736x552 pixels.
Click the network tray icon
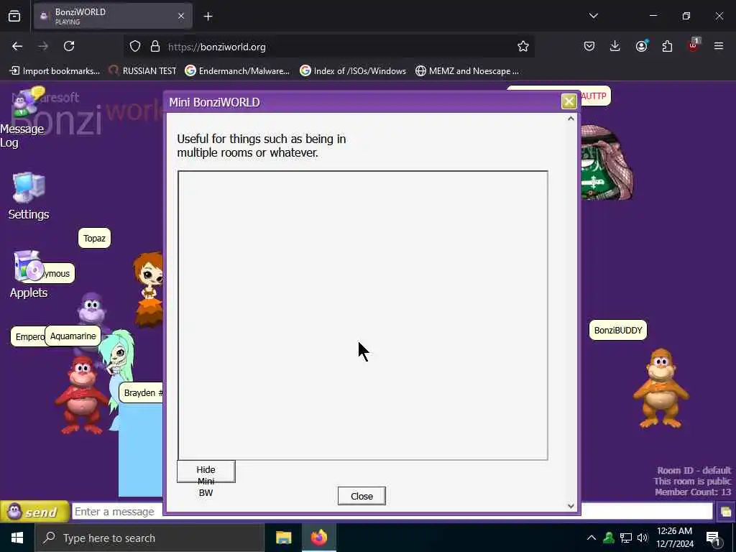626,538
